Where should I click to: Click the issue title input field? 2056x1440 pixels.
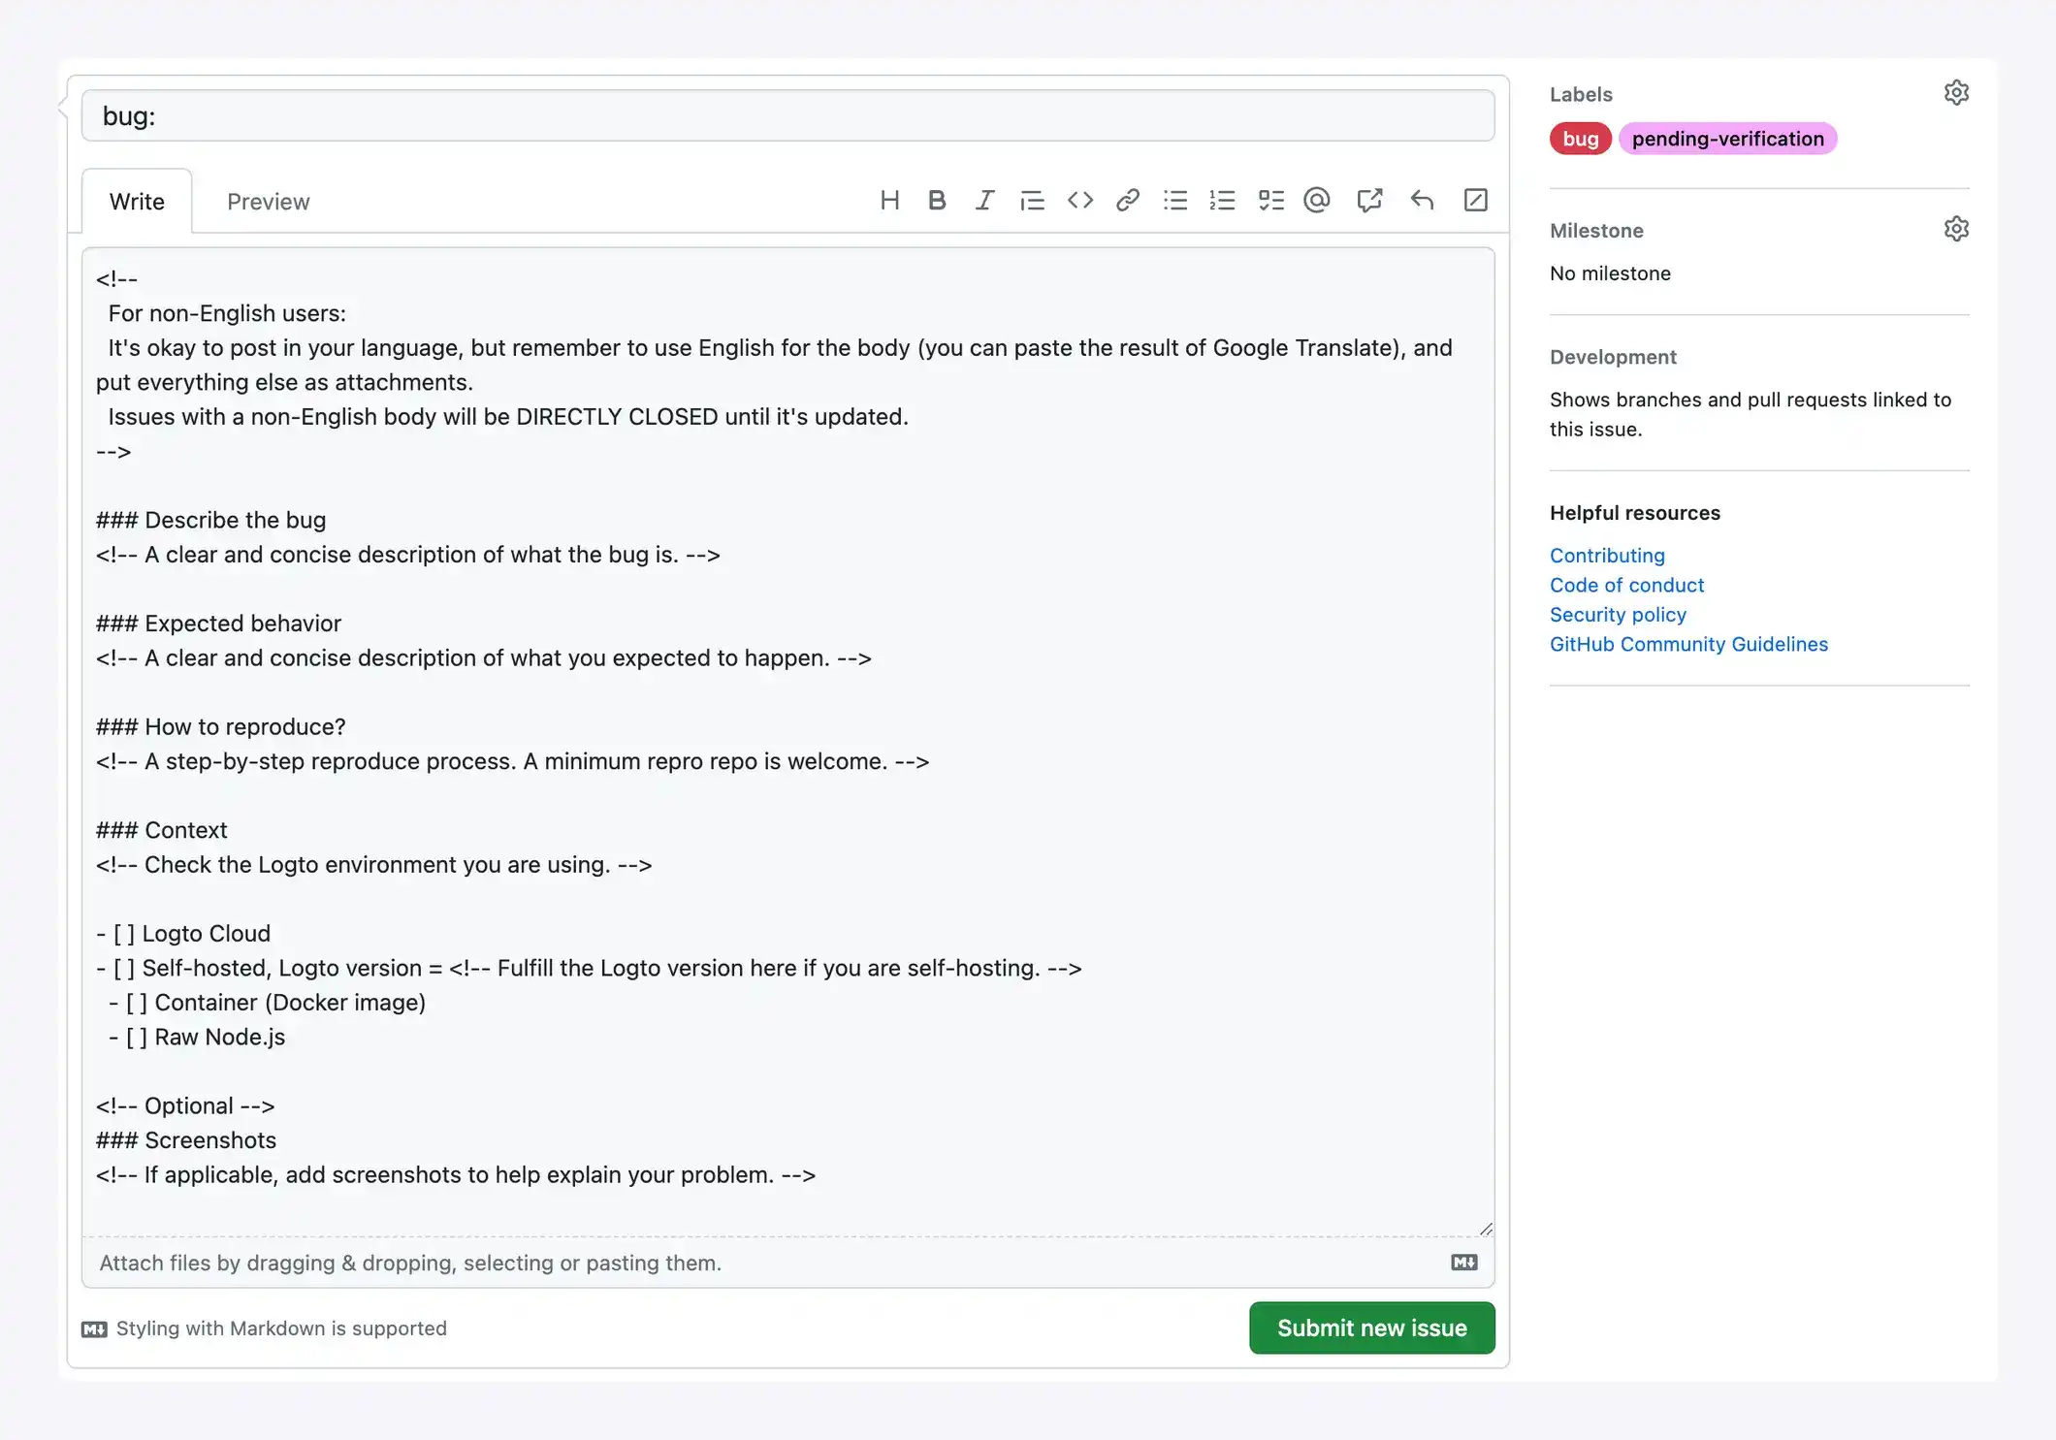tap(787, 116)
